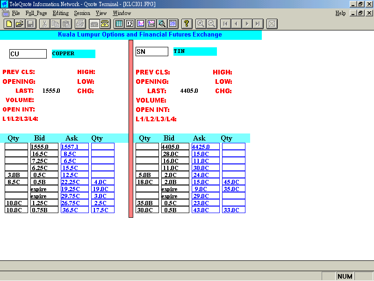Click the blue text page icon

[x=173, y=24]
